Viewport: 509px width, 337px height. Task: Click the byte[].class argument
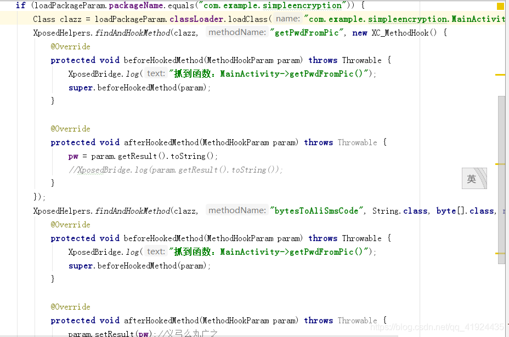point(465,211)
